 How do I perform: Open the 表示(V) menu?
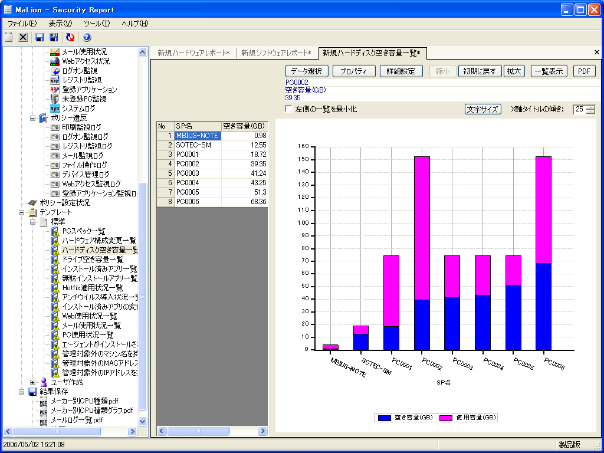(x=60, y=24)
